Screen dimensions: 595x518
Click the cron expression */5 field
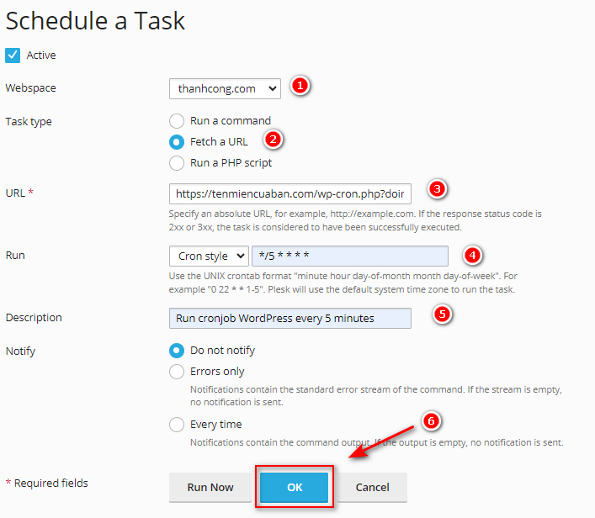(x=350, y=256)
